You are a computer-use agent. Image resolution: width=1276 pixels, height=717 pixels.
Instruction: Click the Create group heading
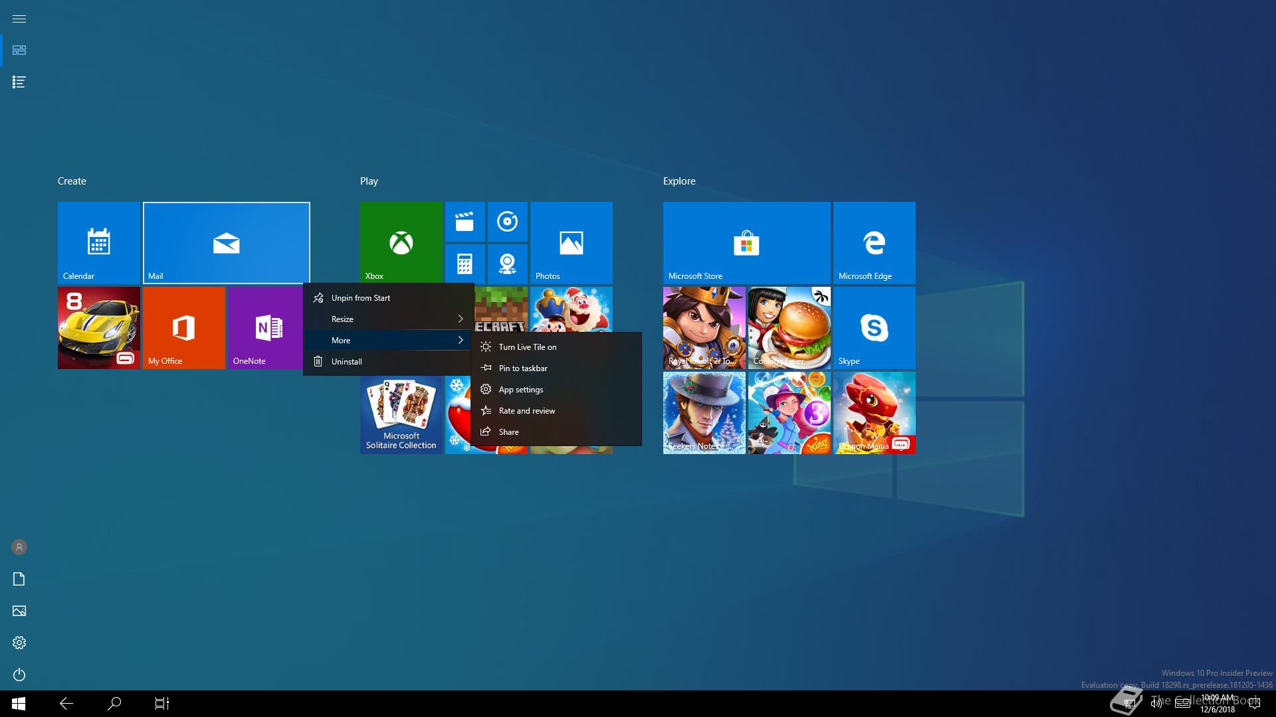point(72,181)
